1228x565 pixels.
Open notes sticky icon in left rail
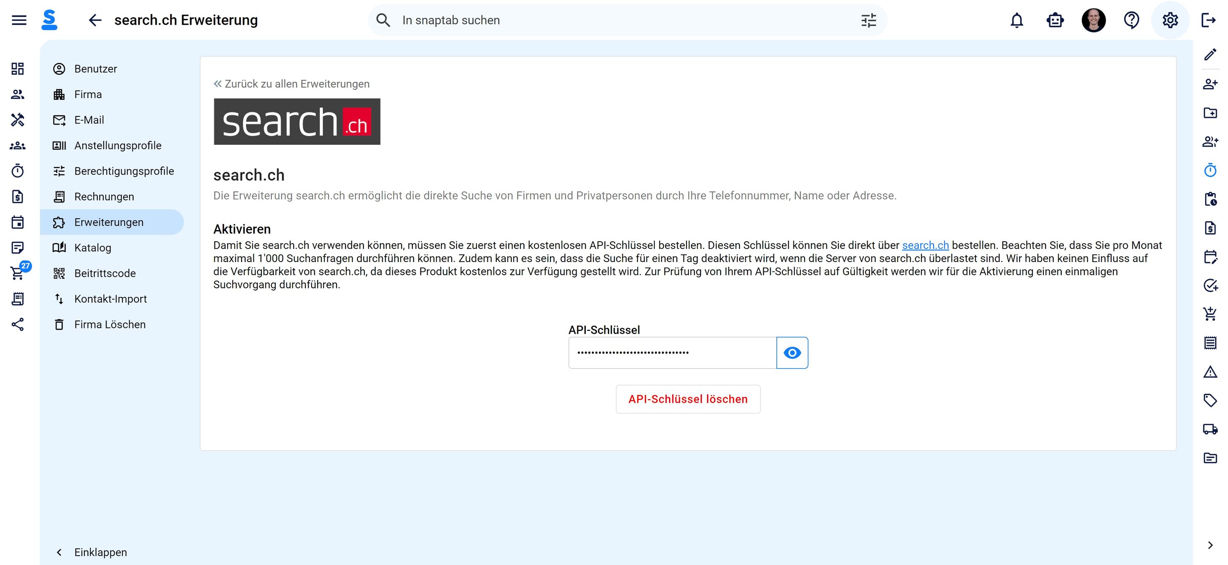pyautogui.click(x=17, y=248)
